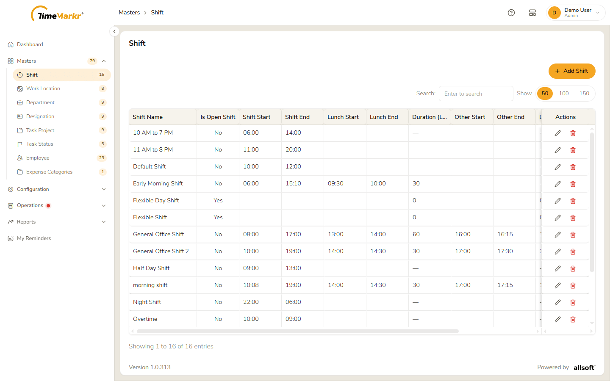Open Expense Categories master page
This screenshot has height=381, width=610.
62,172
